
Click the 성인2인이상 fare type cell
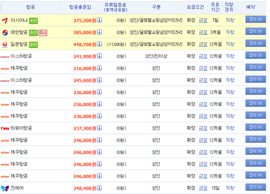point(156,56)
